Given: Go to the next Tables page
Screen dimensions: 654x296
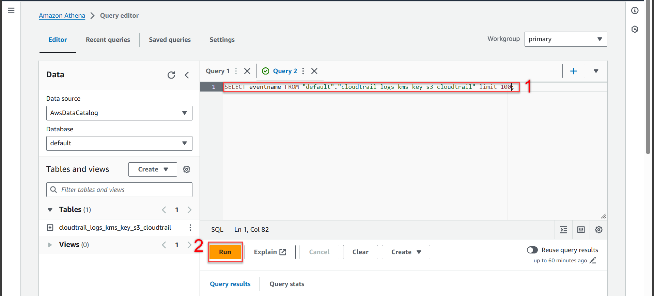Looking at the screenshot, I should [x=189, y=210].
